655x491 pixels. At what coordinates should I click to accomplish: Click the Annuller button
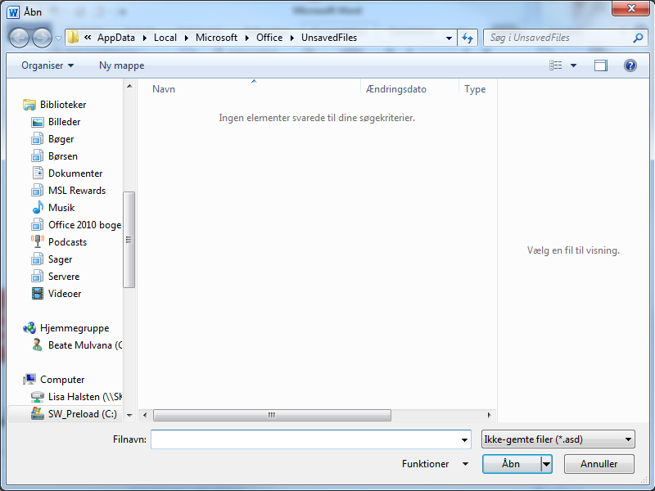[599, 464]
